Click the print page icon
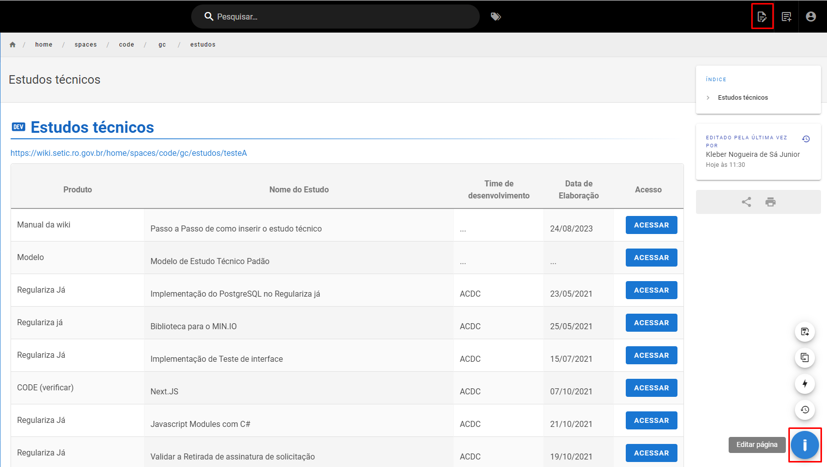 click(x=771, y=202)
